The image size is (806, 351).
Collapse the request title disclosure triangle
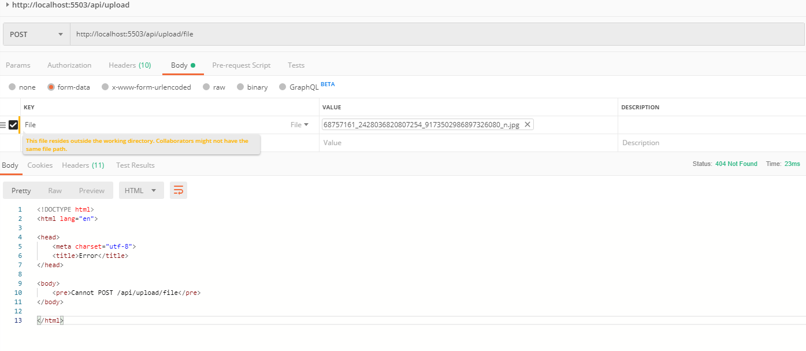click(x=7, y=5)
